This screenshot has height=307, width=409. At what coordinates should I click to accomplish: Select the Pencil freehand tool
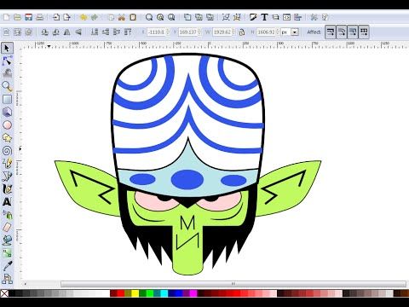(7, 164)
